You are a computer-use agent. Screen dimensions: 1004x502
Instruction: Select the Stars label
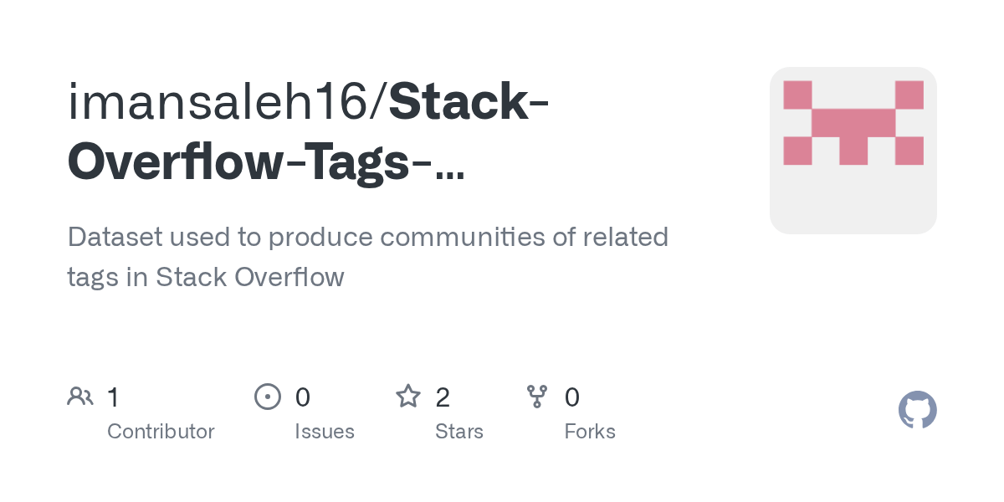click(x=458, y=432)
